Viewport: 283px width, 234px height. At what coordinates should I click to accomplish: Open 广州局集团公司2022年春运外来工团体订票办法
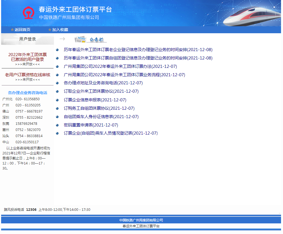120,66
